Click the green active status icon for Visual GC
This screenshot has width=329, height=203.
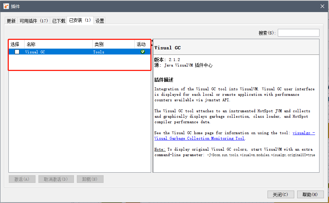pos(143,52)
